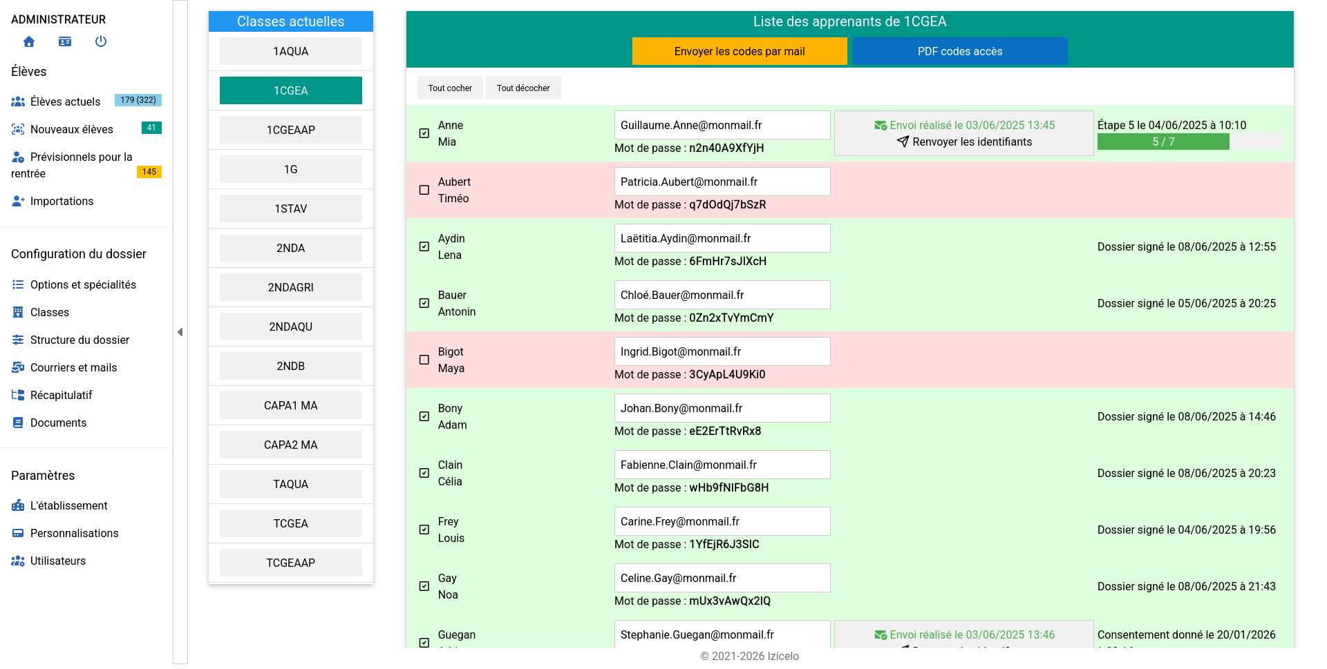The width and height of the screenshot is (1327, 669).
Task: Check the checkbox for Aubert Timéo
Action: pos(424,190)
